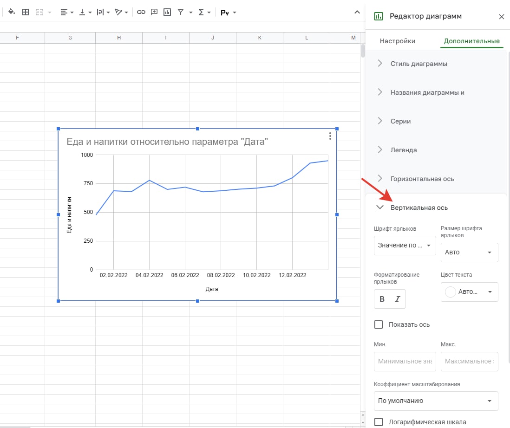Open the 'Шрифт ярлыков' font dropdown
The width and height of the screenshot is (510, 428).
[x=405, y=245]
